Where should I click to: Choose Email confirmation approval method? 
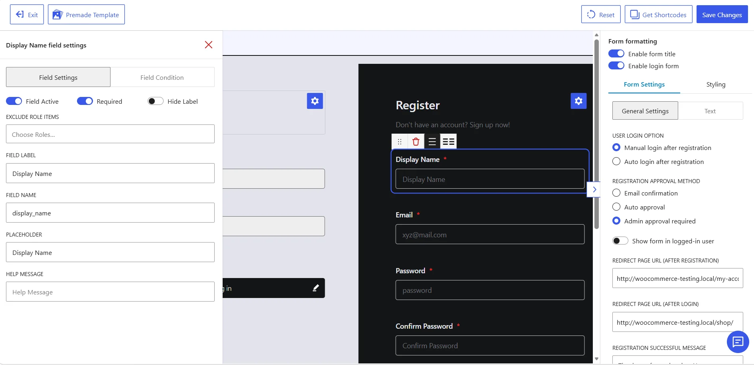pos(616,193)
